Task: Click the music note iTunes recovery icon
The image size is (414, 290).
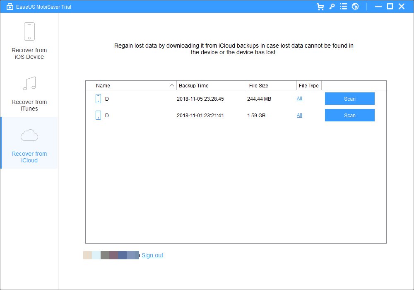Action: (x=29, y=83)
